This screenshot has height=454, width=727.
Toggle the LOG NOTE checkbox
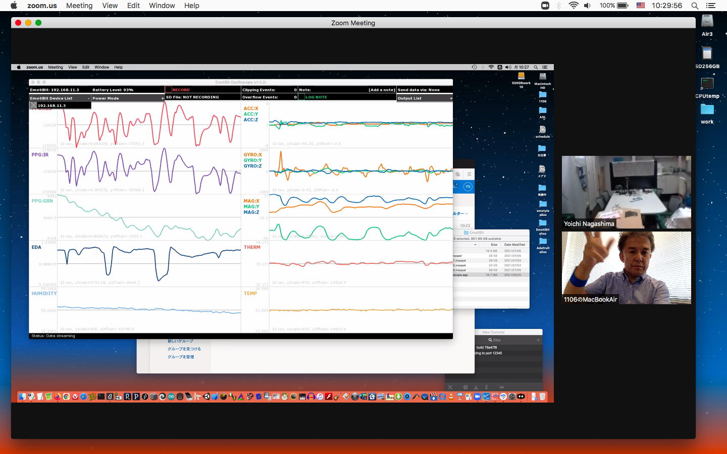click(x=301, y=97)
